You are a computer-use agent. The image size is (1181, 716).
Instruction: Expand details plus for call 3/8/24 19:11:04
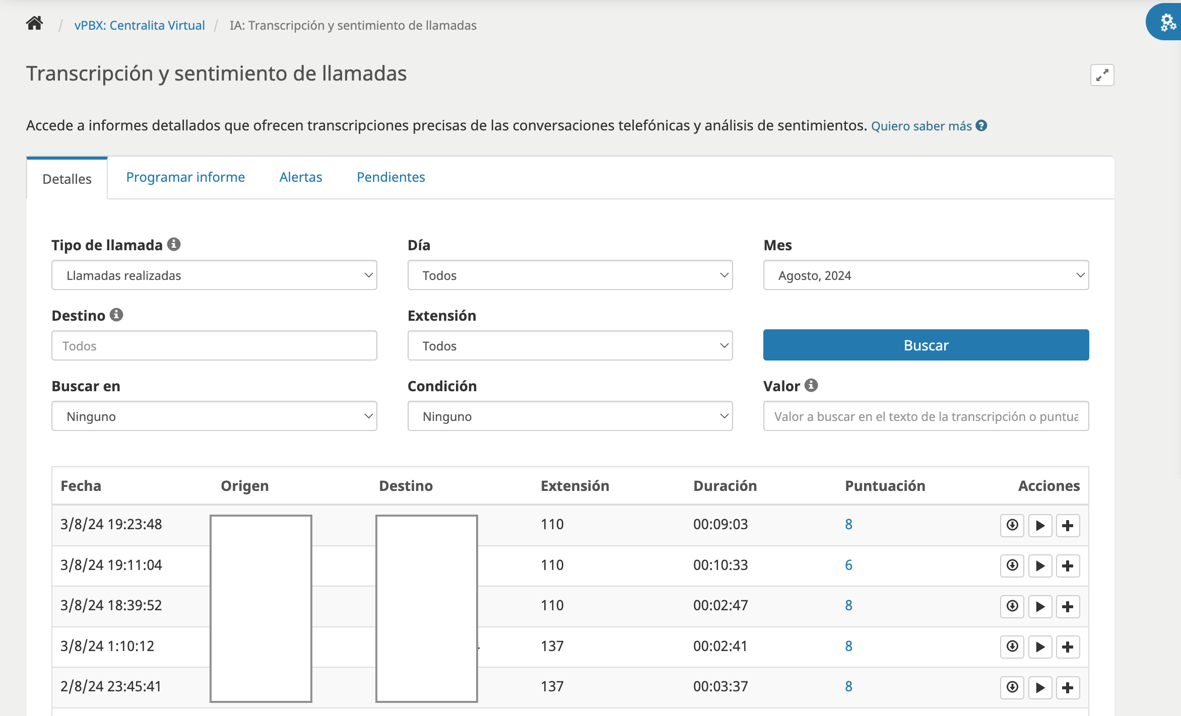pyautogui.click(x=1068, y=565)
